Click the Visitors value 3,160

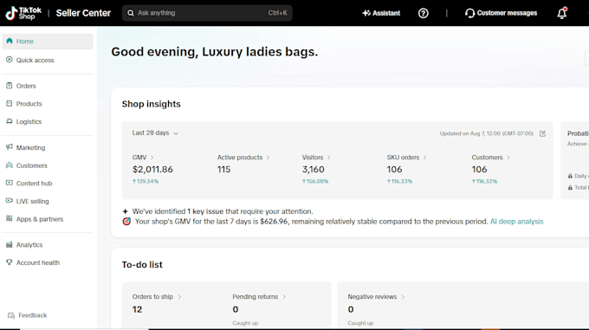(x=314, y=170)
